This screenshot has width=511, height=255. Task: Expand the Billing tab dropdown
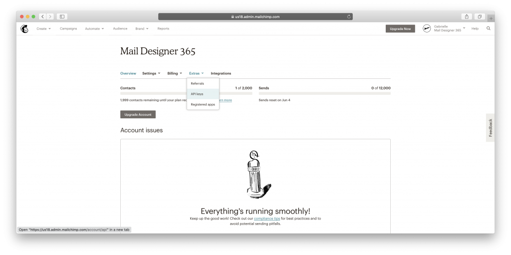click(x=175, y=73)
